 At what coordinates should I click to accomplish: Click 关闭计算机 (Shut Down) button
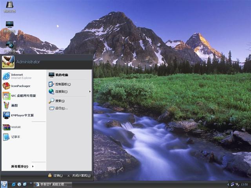79,175
